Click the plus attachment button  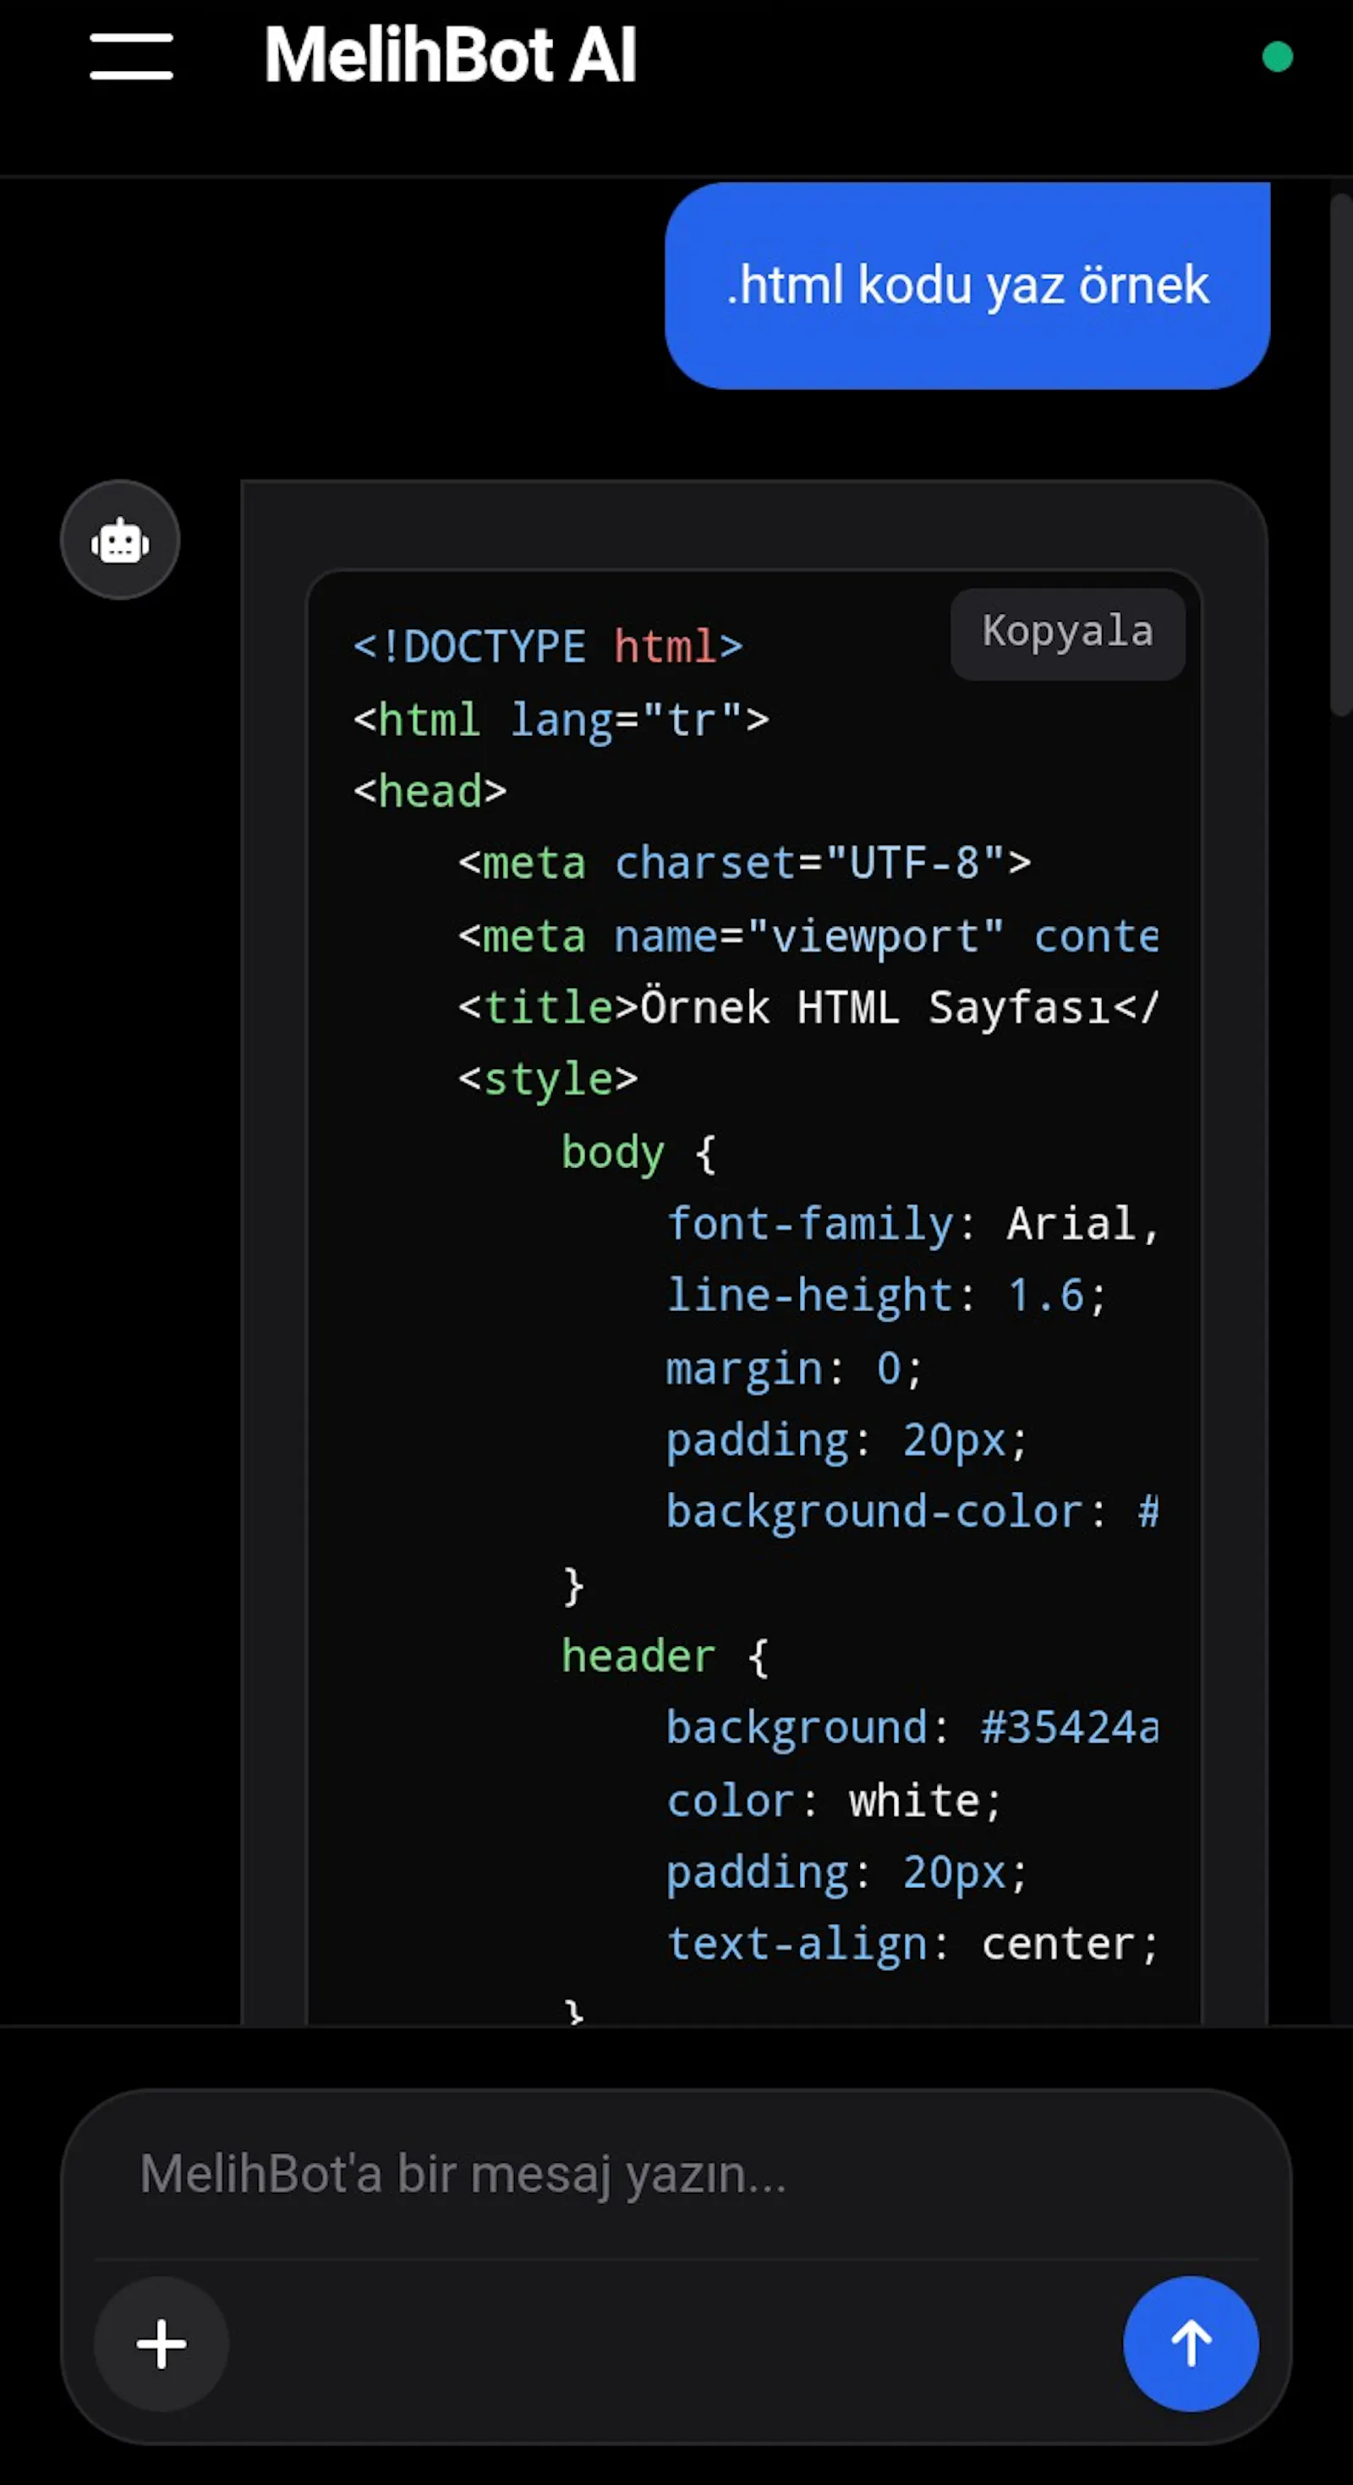click(x=161, y=2343)
